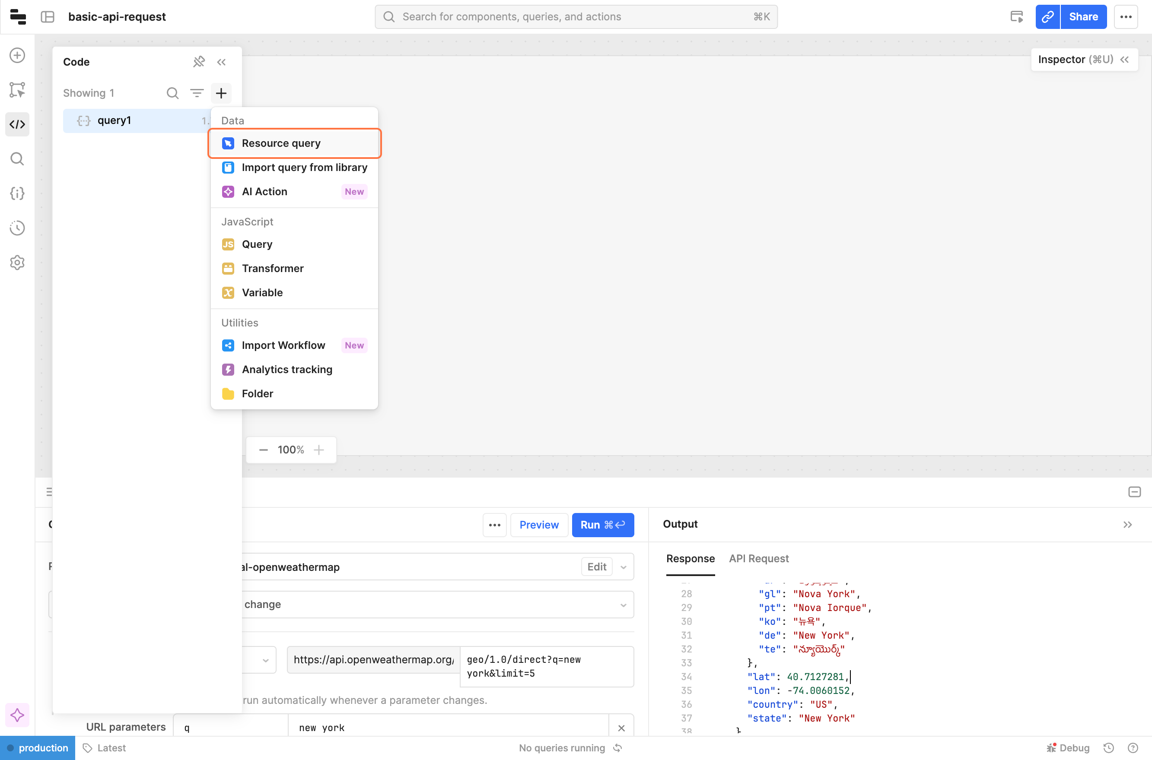Image resolution: width=1152 pixels, height=760 pixels.
Task: Zoom out the canvas with minus
Action: 264,450
